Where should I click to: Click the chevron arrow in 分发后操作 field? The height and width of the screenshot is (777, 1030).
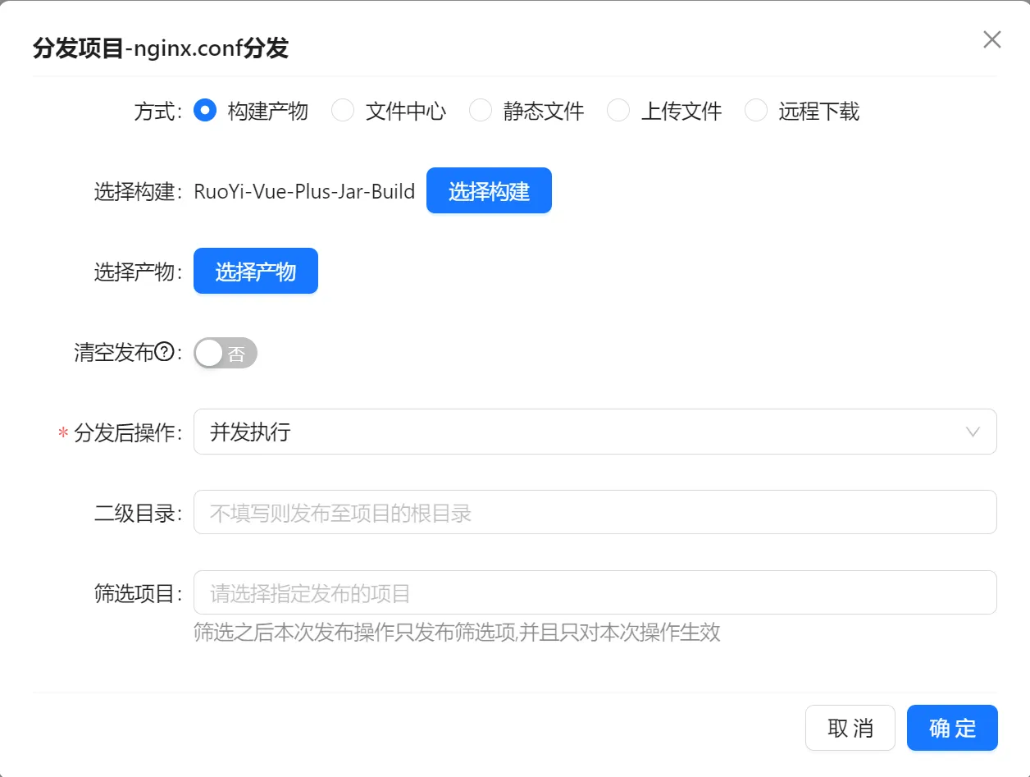coord(973,432)
